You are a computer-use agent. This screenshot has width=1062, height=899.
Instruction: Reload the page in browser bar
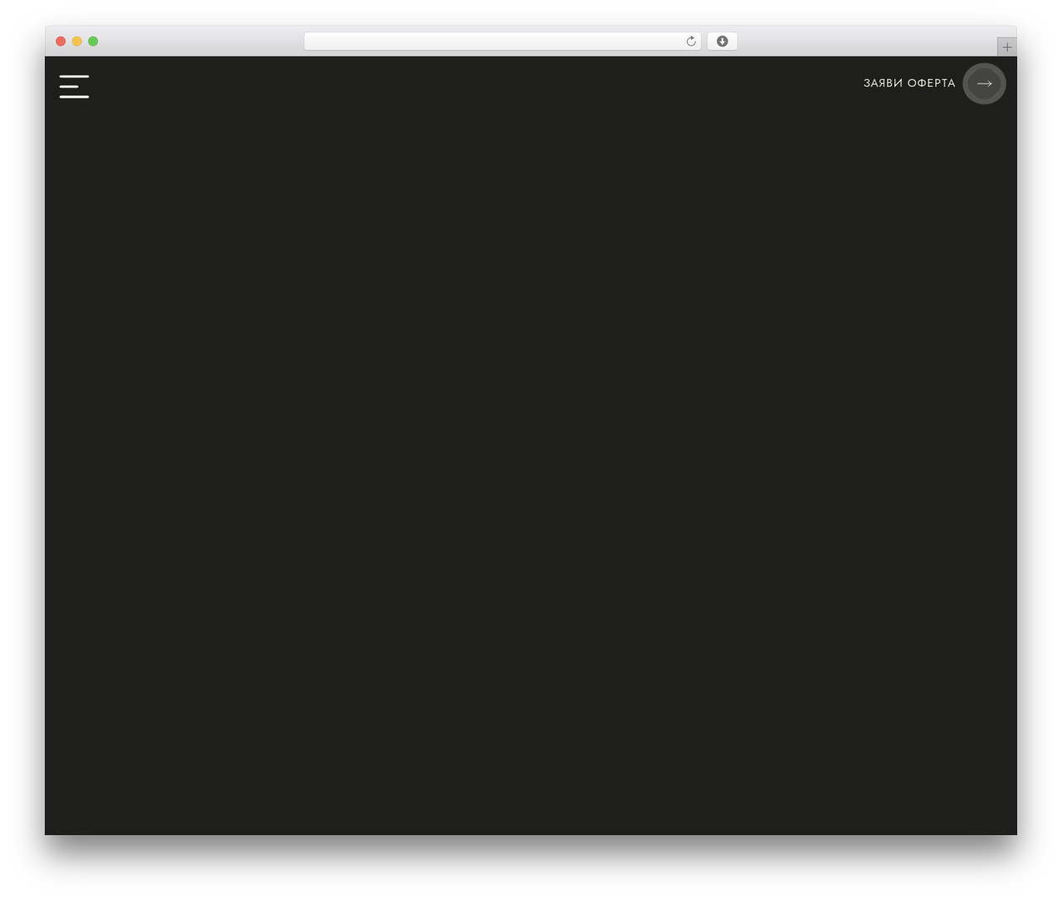(691, 41)
